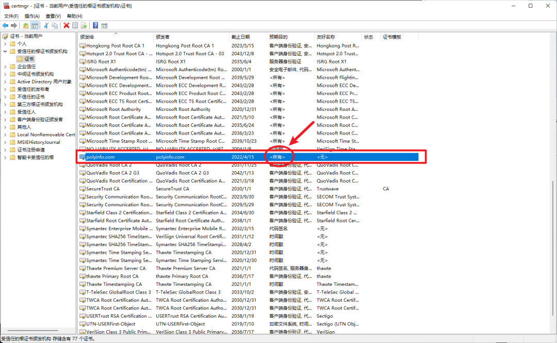The image size is (557, 343).
Task: Collapse the 受信任的根证书颁发机构 node
Action: [5, 51]
